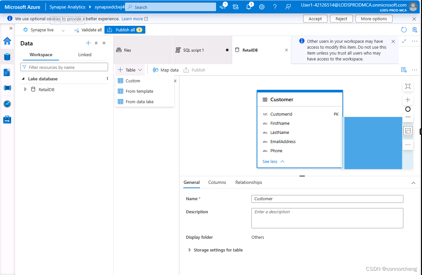This screenshot has height=275, width=422.
Task: Open the Integrate hub pipeline icon
Action: 7,88
